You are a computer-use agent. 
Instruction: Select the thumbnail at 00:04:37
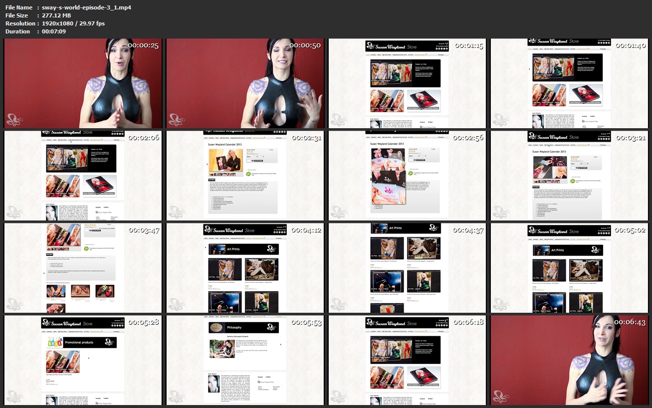point(407,268)
